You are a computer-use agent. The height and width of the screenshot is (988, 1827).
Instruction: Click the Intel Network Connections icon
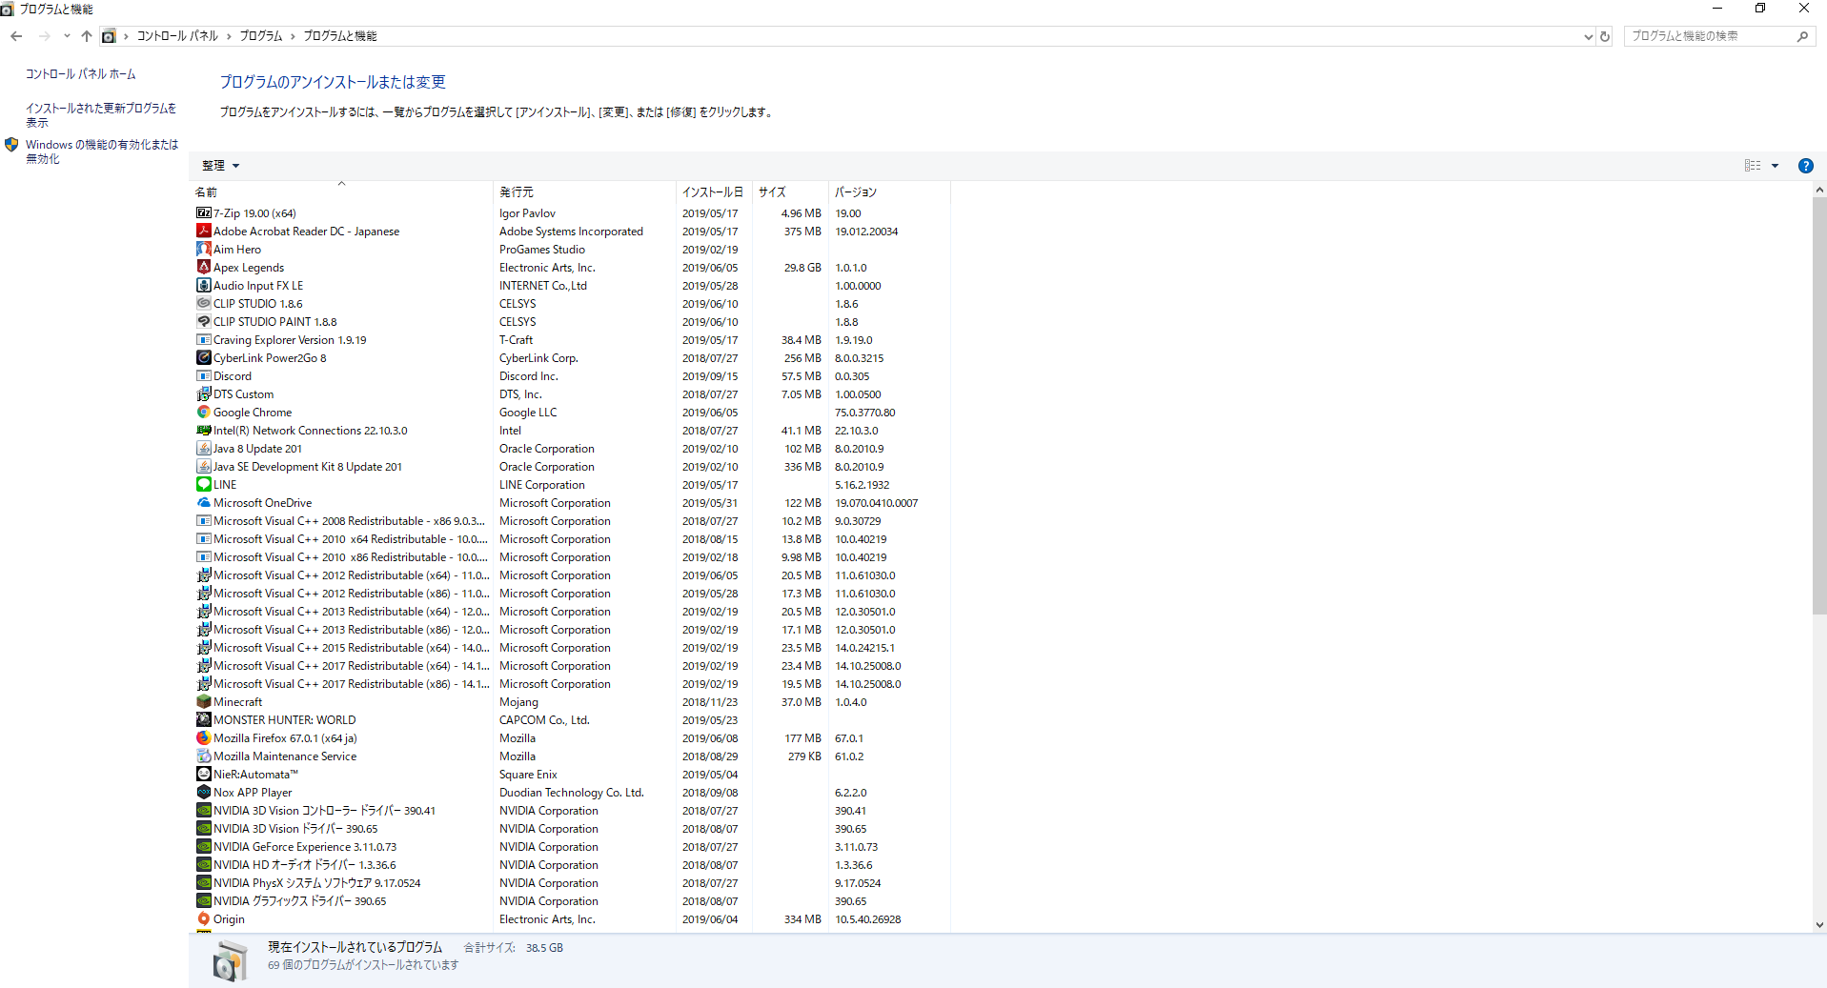click(x=203, y=431)
